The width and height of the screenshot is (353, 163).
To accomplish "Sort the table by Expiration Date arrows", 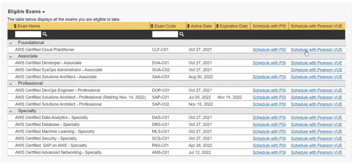I will click(217, 26).
